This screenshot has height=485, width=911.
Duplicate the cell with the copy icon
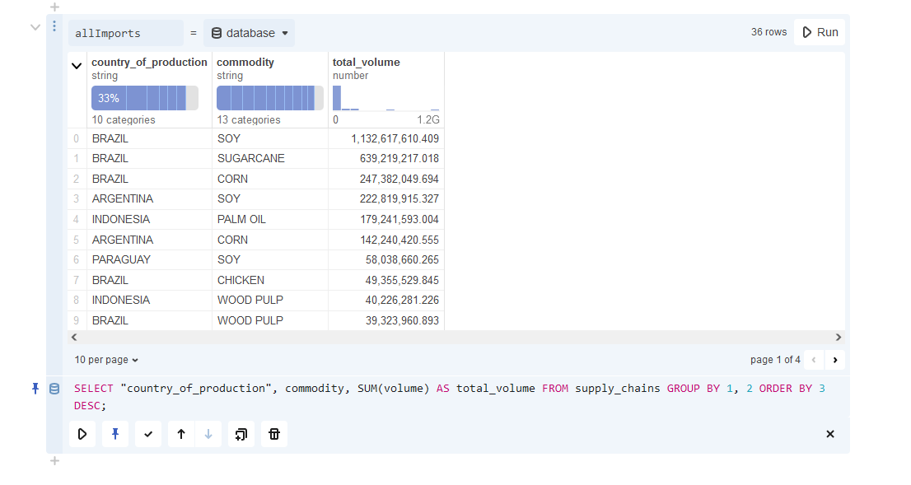pos(241,434)
